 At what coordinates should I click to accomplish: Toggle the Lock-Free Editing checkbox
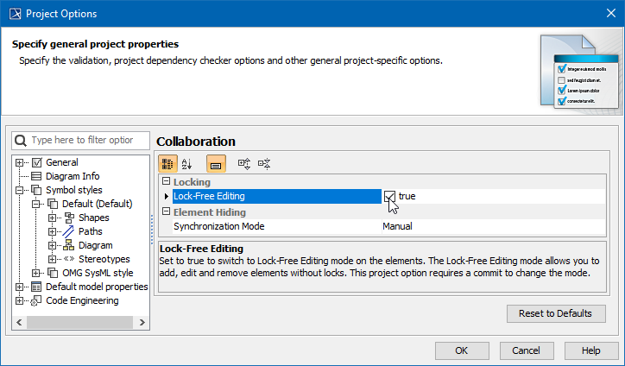click(x=390, y=197)
